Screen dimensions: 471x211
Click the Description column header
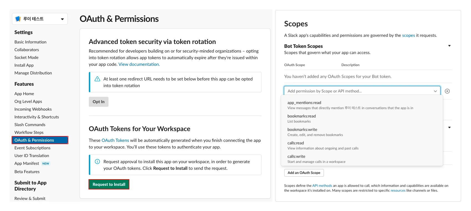(x=350, y=65)
